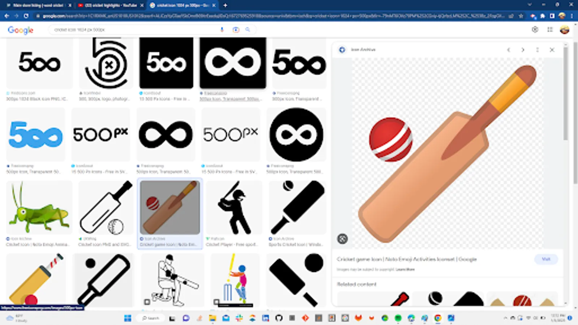Open the Chrome three-dot menu
The width and height of the screenshot is (578, 325).
coord(572,16)
